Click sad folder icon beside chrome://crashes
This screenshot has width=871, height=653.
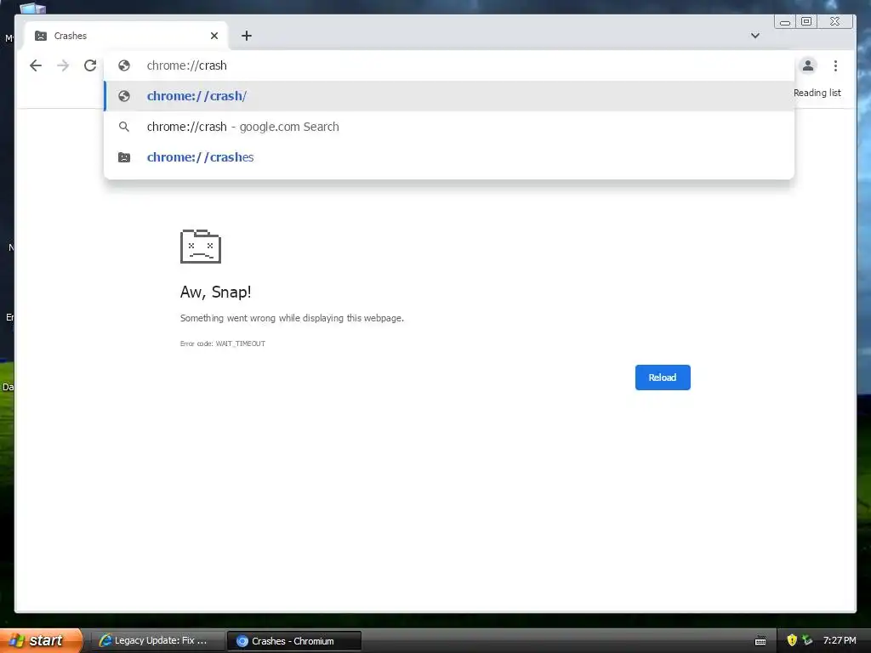pyautogui.click(x=124, y=157)
